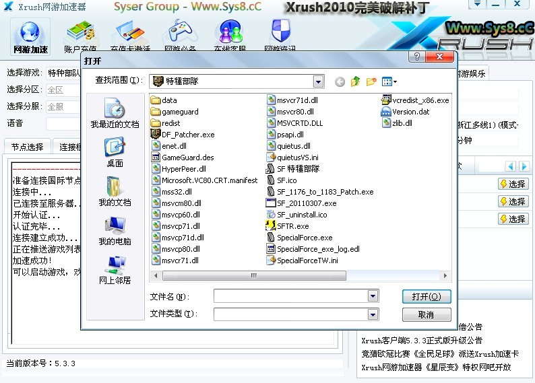Click the 打开(O) button
This screenshot has height=383, width=535.
click(427, 296)
